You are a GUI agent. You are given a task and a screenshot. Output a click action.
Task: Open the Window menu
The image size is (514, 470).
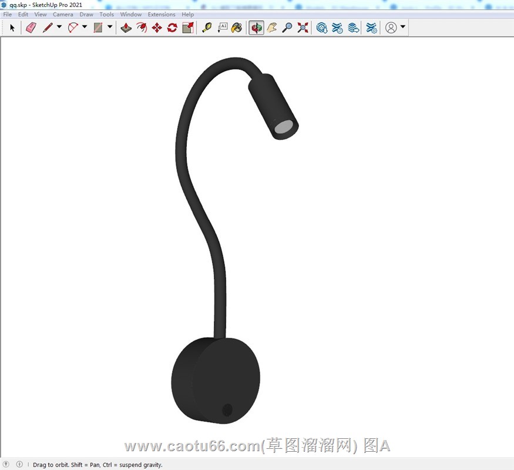click(x=131, y=15)
